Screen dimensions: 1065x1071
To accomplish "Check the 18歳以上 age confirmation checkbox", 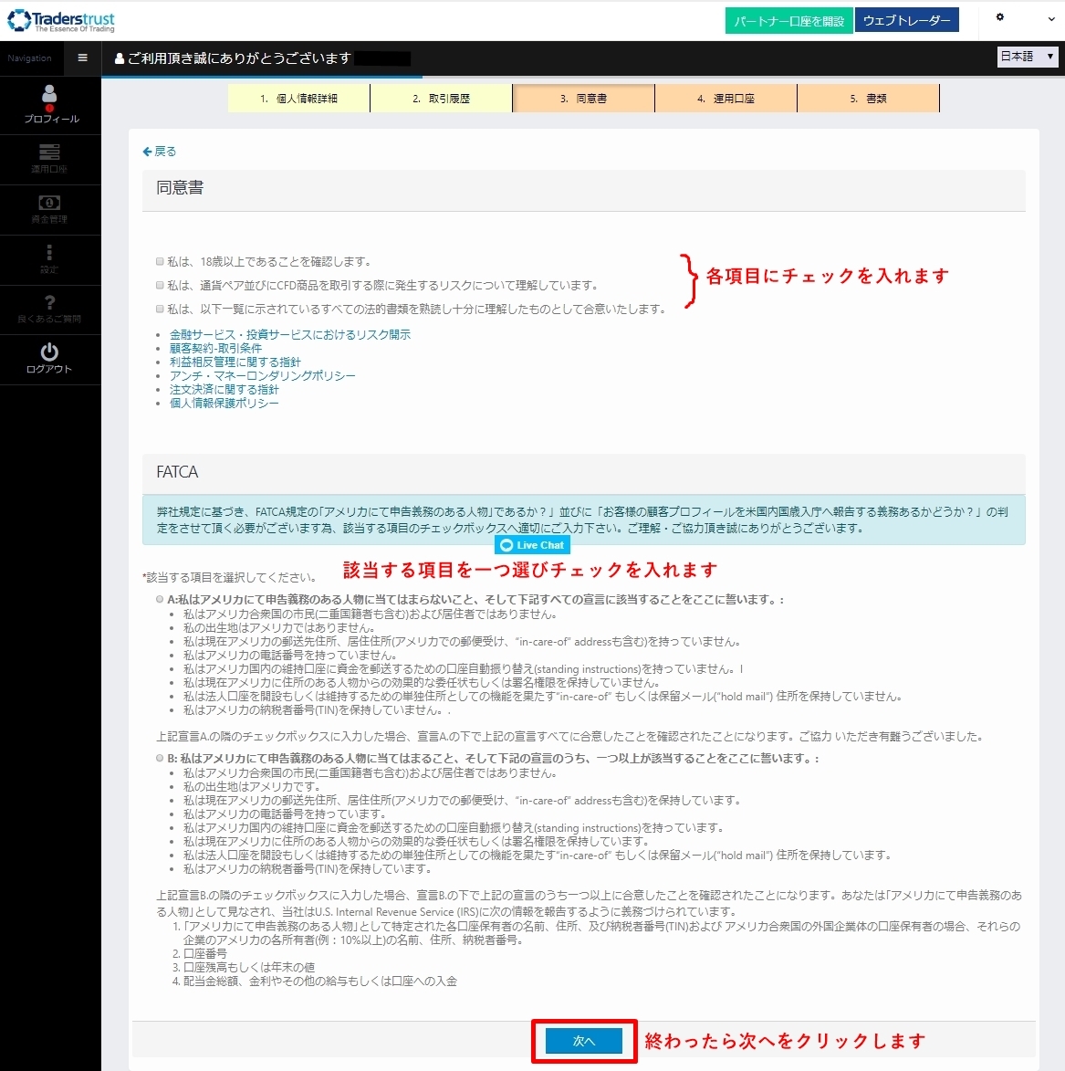I will 160,262.
